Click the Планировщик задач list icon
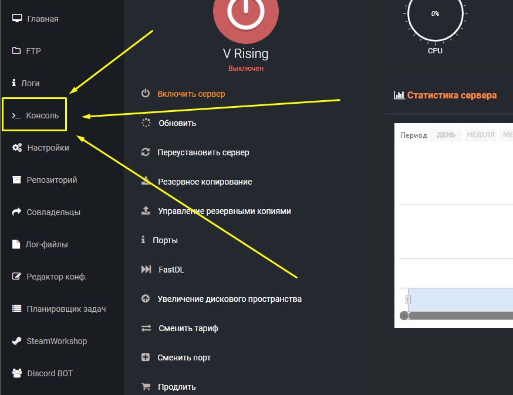The width and height of the screenshot is (513, 395). [x=16, y=309]
